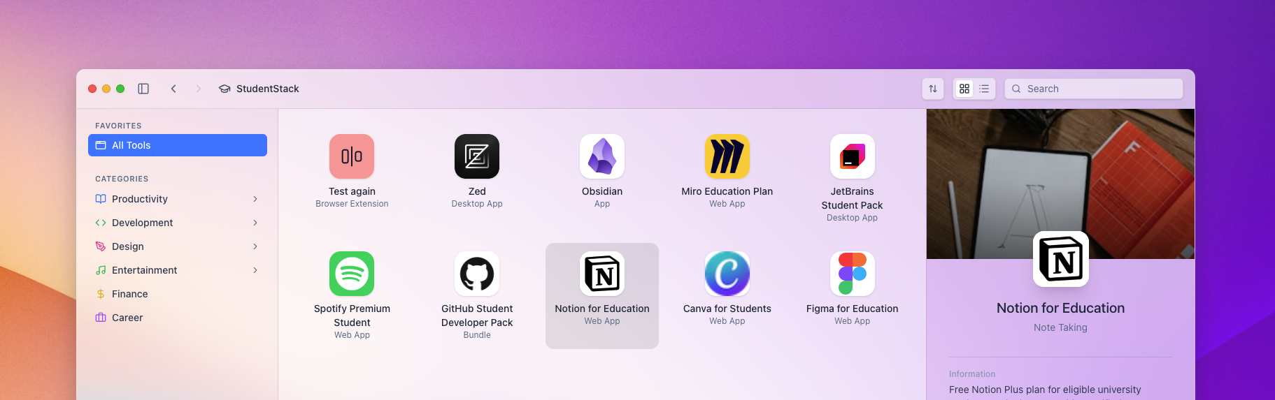The height and width of the screenshot is (400, 1275).
Task: Select the GitHub Student Developer Pack icon
Action: coord(477,274)
